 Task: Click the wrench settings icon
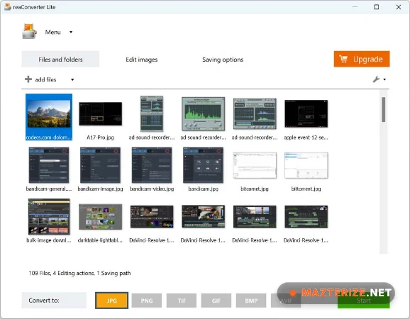pyautogui.click(x=376, y=79)
